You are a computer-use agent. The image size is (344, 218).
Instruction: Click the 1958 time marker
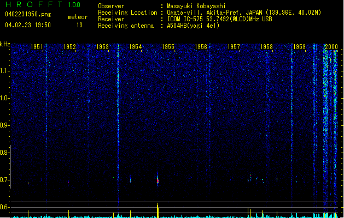[266, 47]
